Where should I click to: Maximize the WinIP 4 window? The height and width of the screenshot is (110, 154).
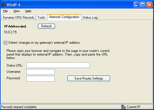[143, 5]
